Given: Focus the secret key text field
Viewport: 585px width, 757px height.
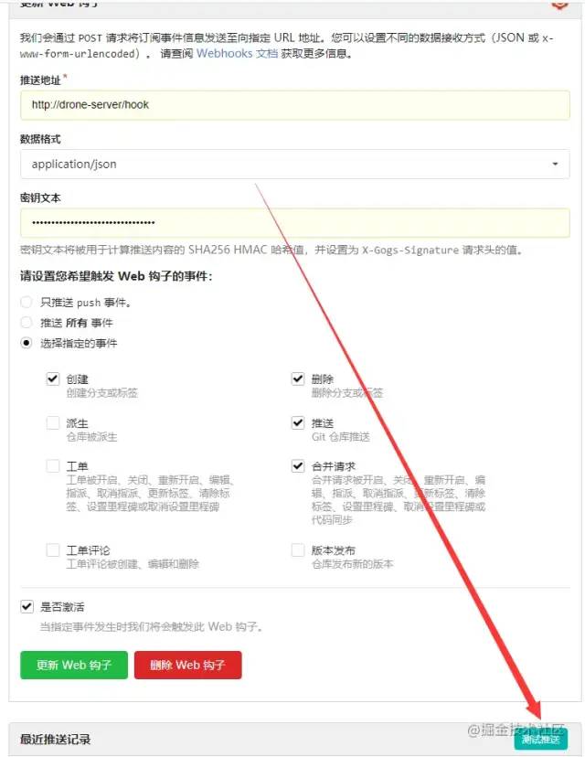Looking at the screenshot, I should [x=295, y=222].
